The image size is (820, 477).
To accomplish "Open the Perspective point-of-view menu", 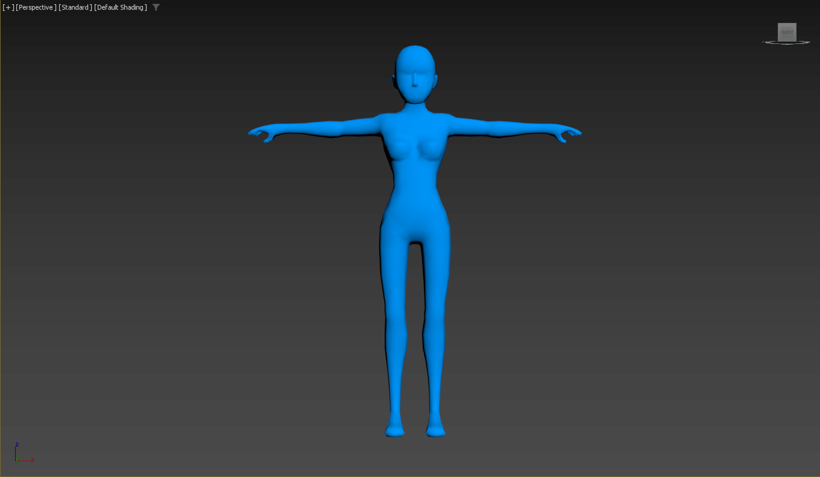I will pos(36,8).
